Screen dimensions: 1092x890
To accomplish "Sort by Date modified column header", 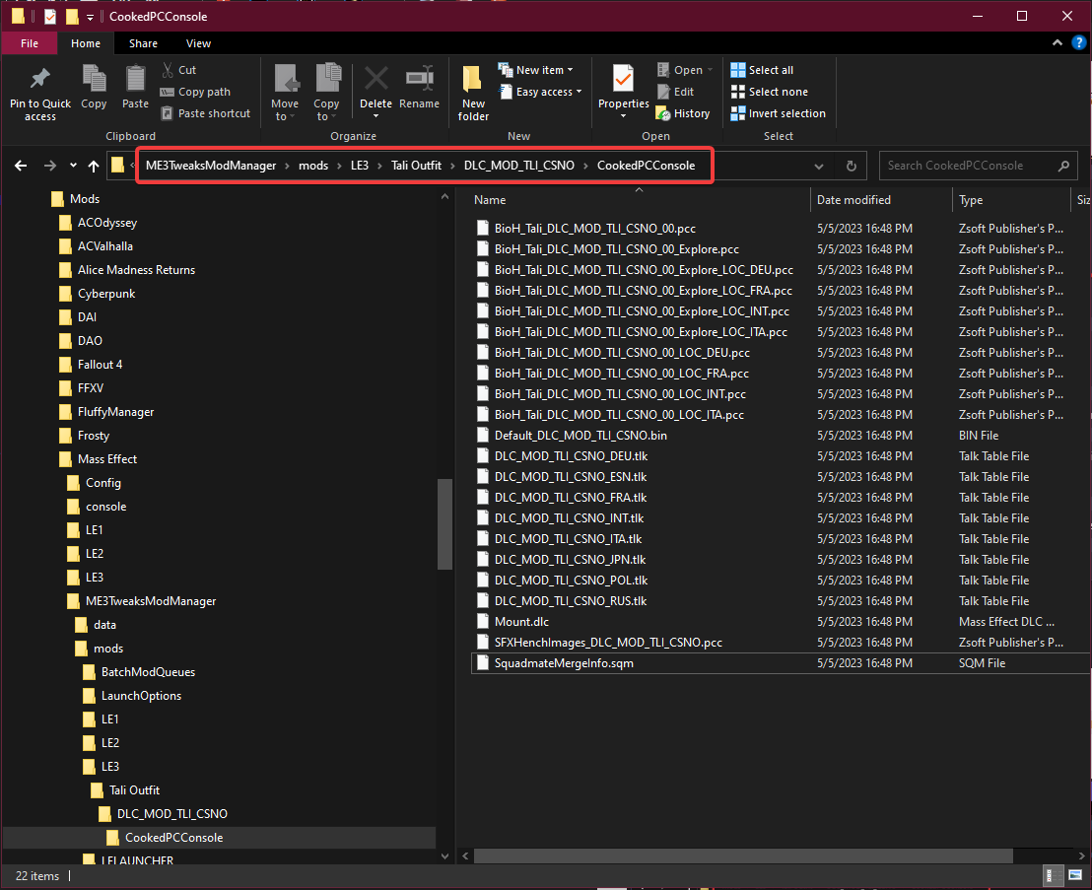I will [x=853, y=200].
